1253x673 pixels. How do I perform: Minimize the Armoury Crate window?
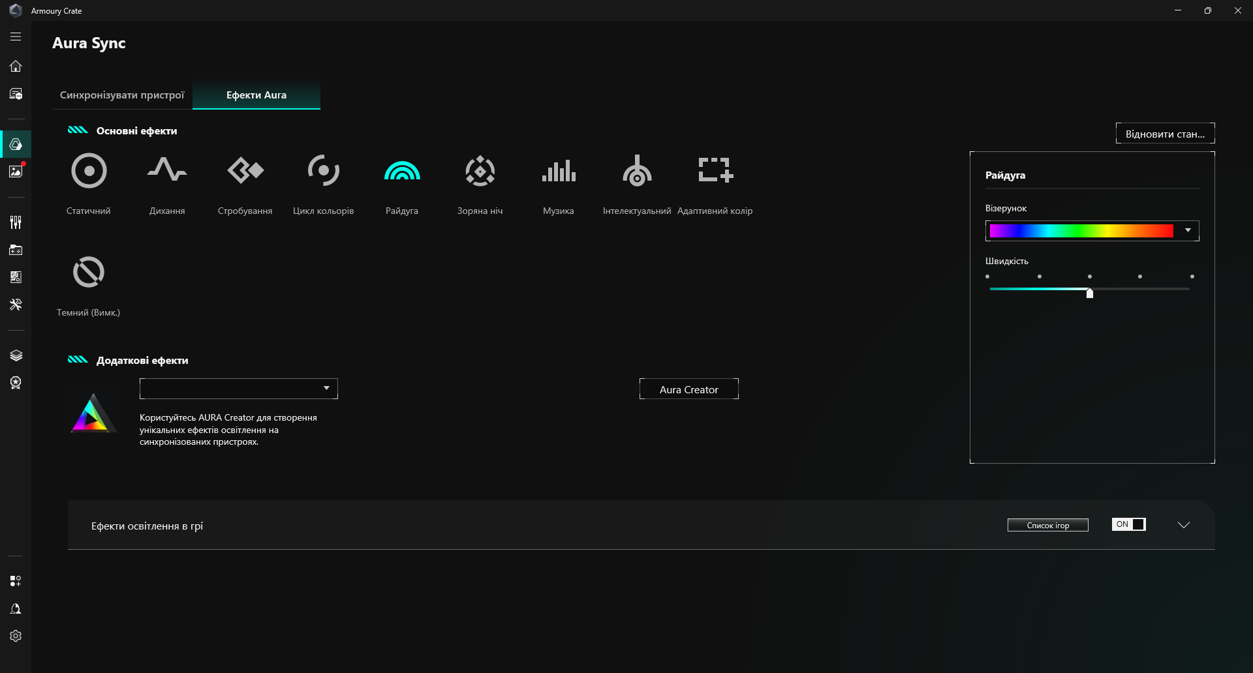click(1178, 10)
